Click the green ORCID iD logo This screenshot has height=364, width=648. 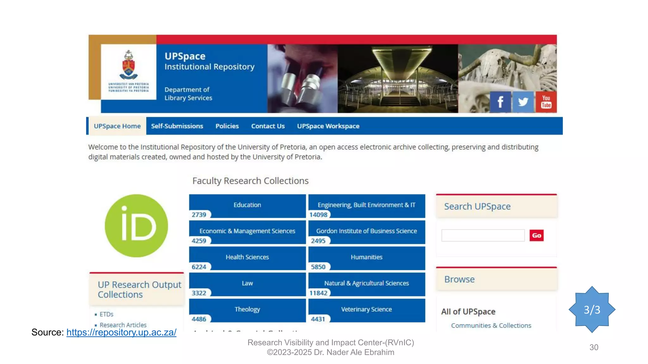pos(136,226)
